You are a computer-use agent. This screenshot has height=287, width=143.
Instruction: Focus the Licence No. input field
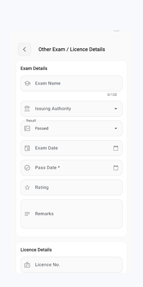click(71, 265)
